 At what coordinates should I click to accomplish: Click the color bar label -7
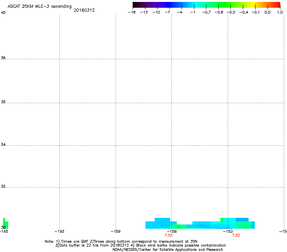click(x=168, y=12)
